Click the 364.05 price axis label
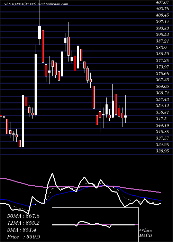Viewport: 173px width, 242px height. [163, 86]
